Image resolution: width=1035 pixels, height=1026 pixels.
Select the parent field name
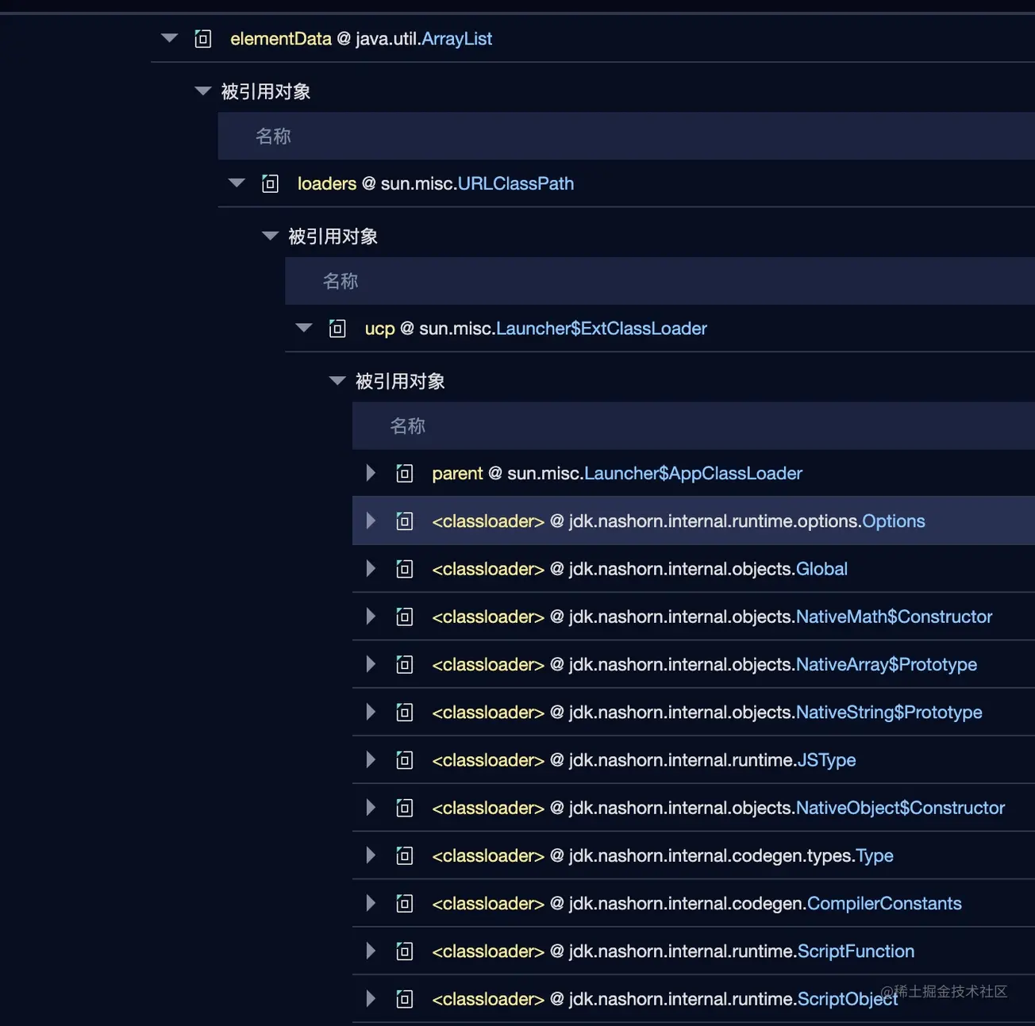[x=457, y=474]
